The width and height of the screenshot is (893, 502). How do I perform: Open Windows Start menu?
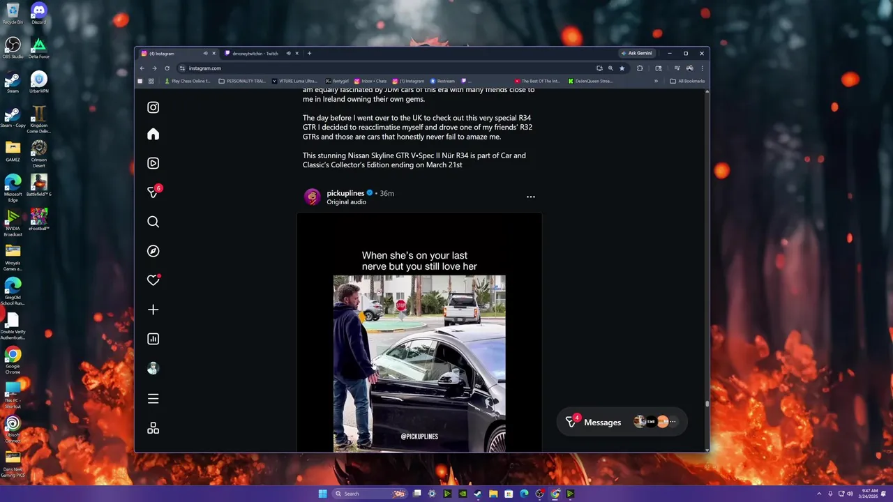322,494
